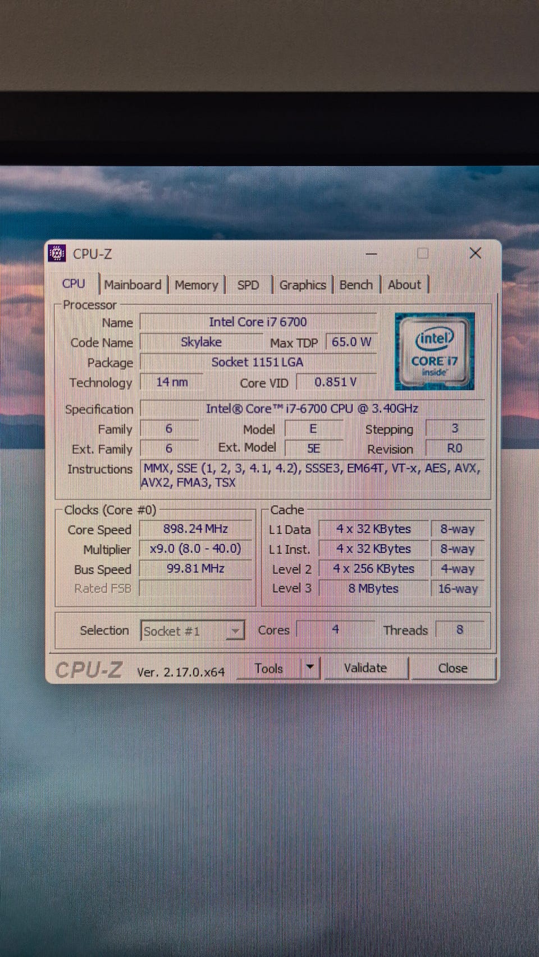Click the Name field 'Intel Core i7 6700'
This screenshot has height=957, width=539.
(258, 322)
